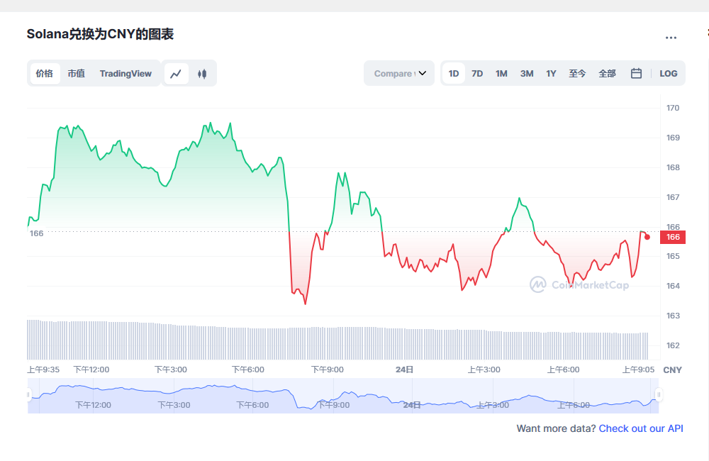Click the red current-price dot on chart
The image size is (709, 461).
click(x=647, y=237)
